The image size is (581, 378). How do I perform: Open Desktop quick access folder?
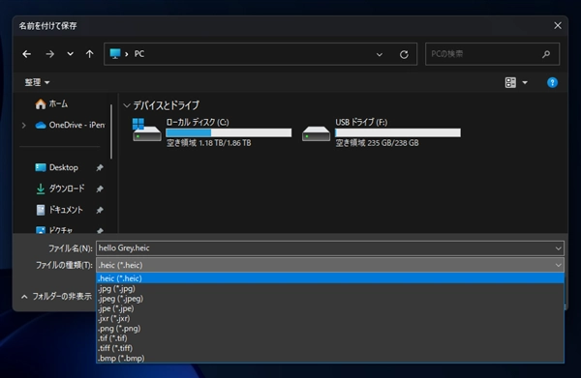tap(56, 167)
